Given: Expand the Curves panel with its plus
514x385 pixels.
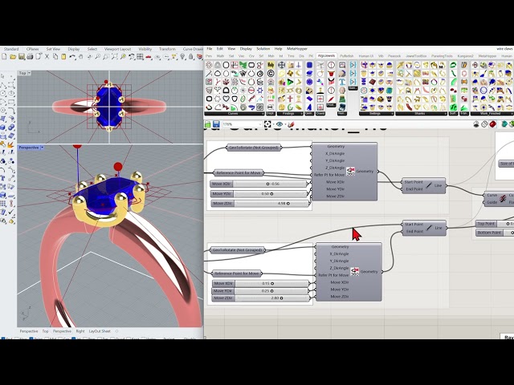Looking at the screenshot, I should tap(263, 114).
